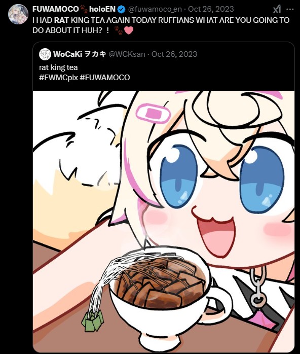Viewport: 300px width, 354px height.
Task: Open the #FWMCpix hashtag
Action: [x=58, y=78]
